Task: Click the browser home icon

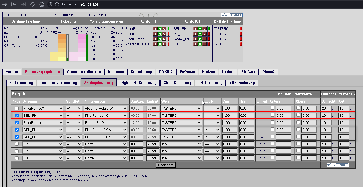Action: [x=41, y=4]
